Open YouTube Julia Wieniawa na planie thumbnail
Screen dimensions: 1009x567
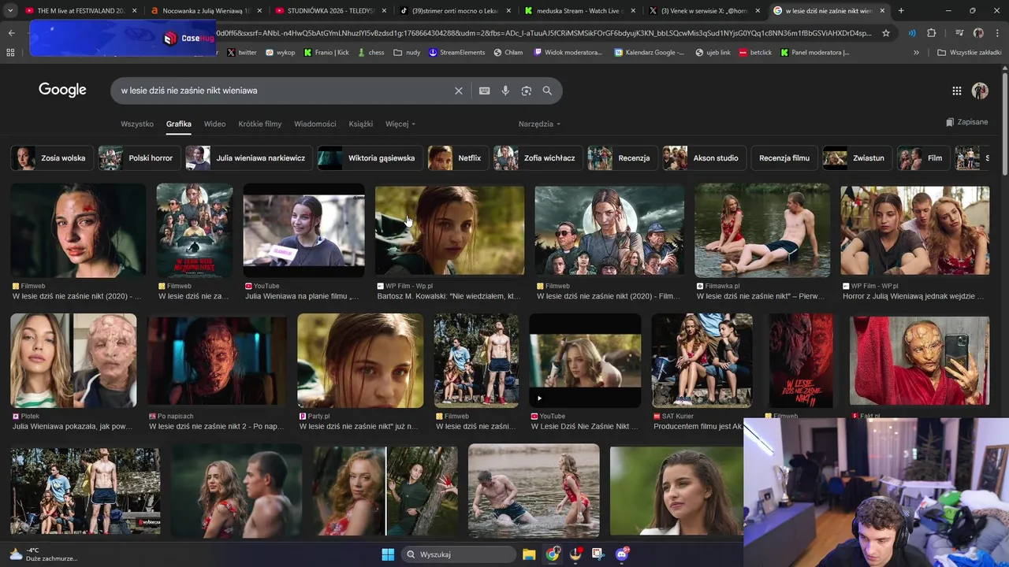[x=303, y=232]
